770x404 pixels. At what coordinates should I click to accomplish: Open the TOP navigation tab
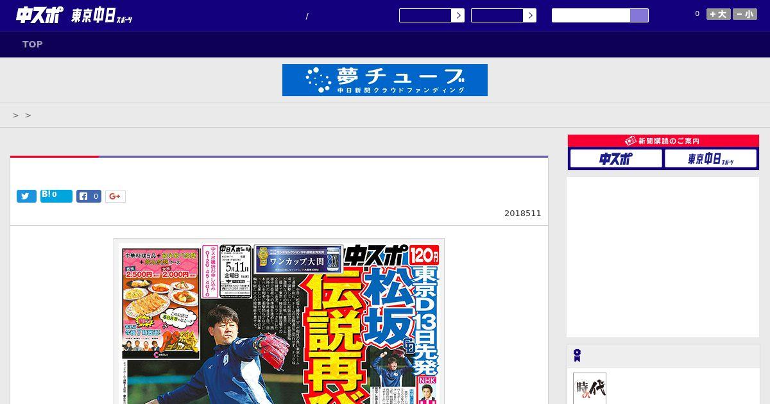tap(33, 44)
